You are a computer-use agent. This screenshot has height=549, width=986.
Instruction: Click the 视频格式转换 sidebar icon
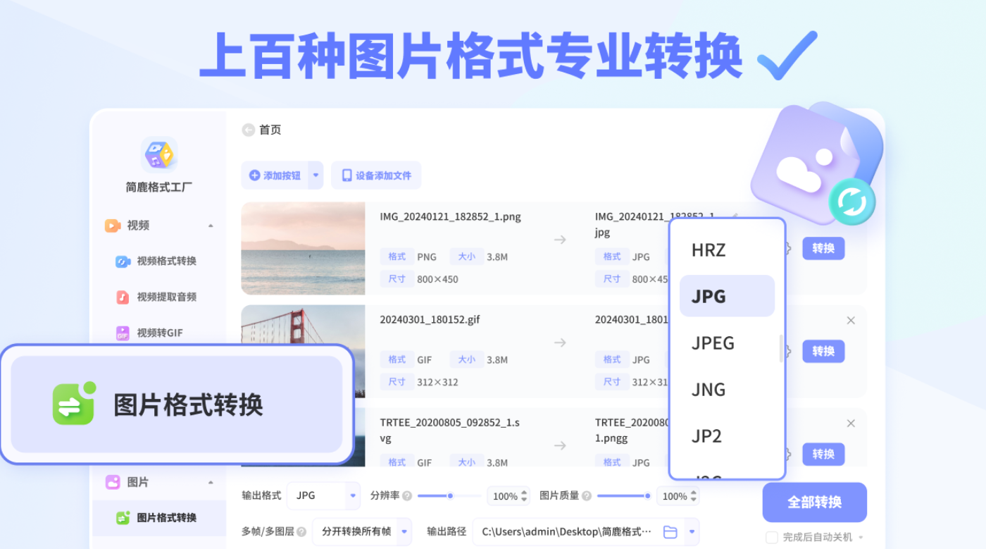click(x=123, y=261)
